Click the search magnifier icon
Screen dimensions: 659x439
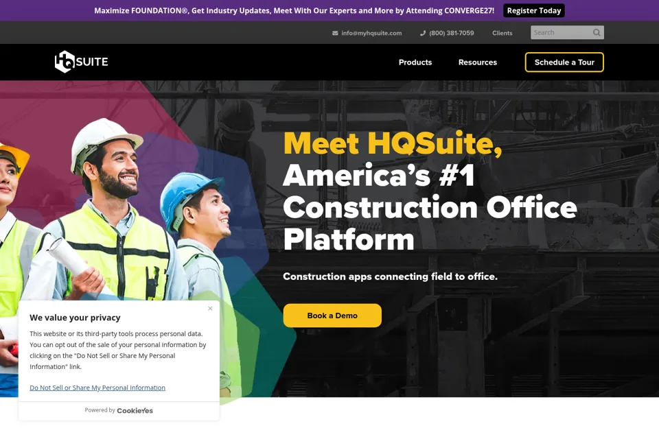point(597,33)
